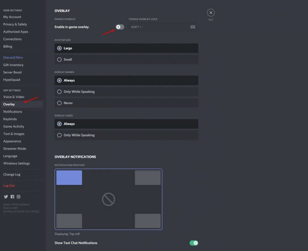Select Large avatar size option
This screenshot has width=308, height=251.
126,48
